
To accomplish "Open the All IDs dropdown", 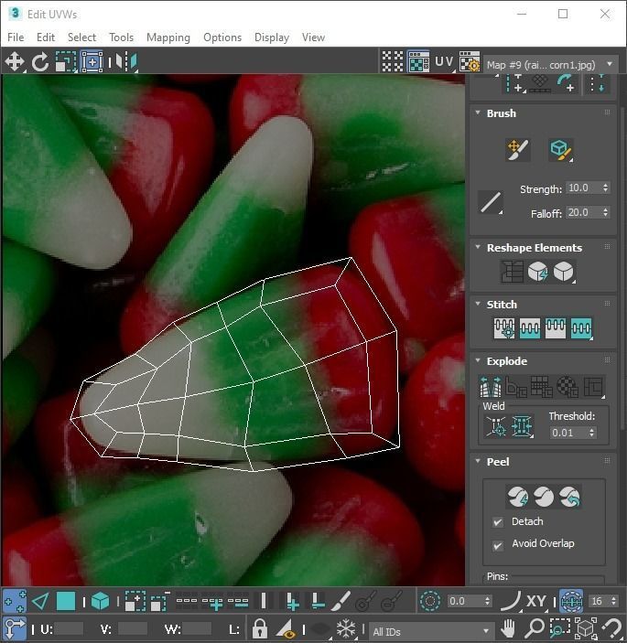I will [430, 631].
